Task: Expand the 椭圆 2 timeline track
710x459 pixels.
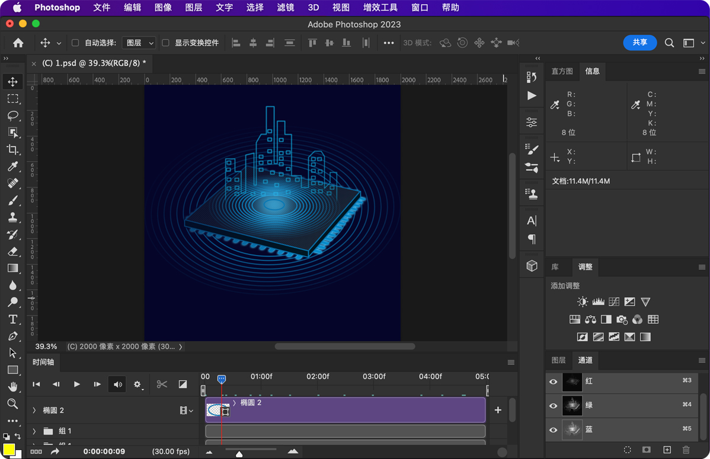Action: pyautogui.click(x=34, y=410)
